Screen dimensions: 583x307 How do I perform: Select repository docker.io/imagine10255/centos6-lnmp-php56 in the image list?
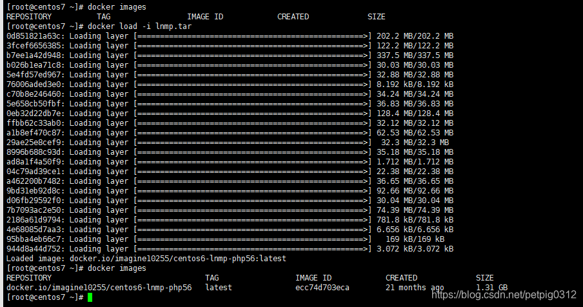(99, 287)
